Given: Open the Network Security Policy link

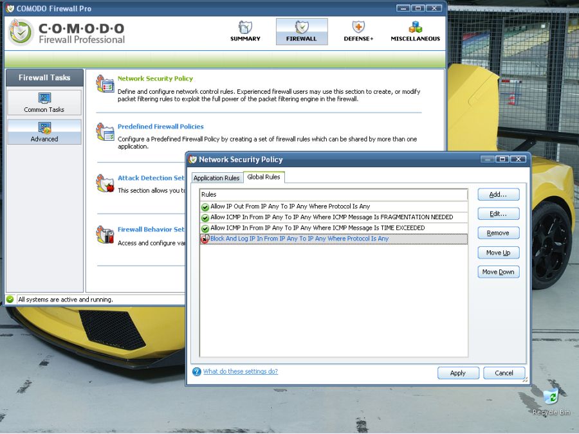Looking at the screenshot, I should [155, 78].
